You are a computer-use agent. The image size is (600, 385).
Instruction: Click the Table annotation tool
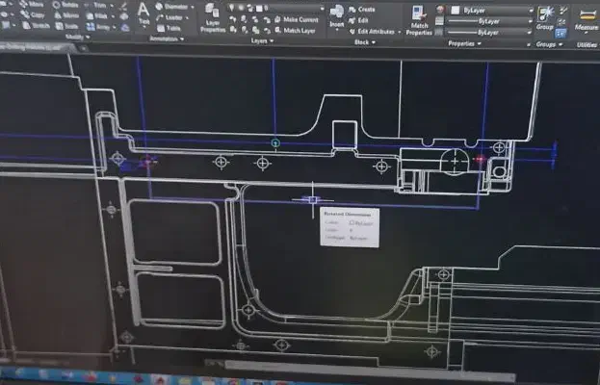coord(171,28)
